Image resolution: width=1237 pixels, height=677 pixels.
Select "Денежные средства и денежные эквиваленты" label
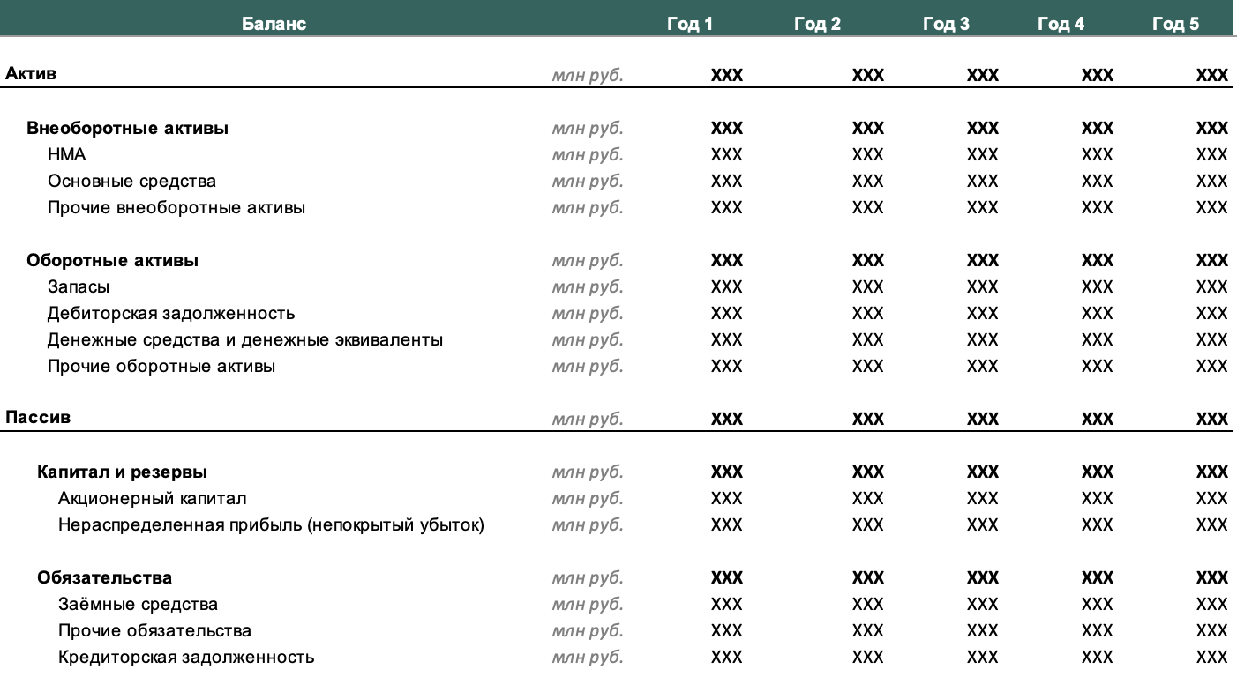coord(245,340)
